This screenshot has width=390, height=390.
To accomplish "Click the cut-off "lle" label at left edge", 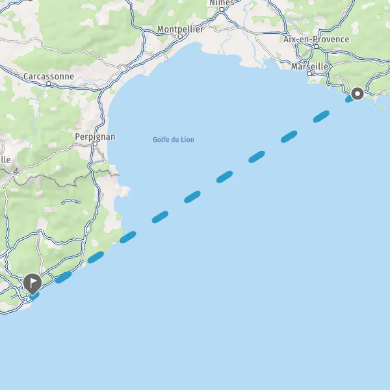I will (5, 160).
